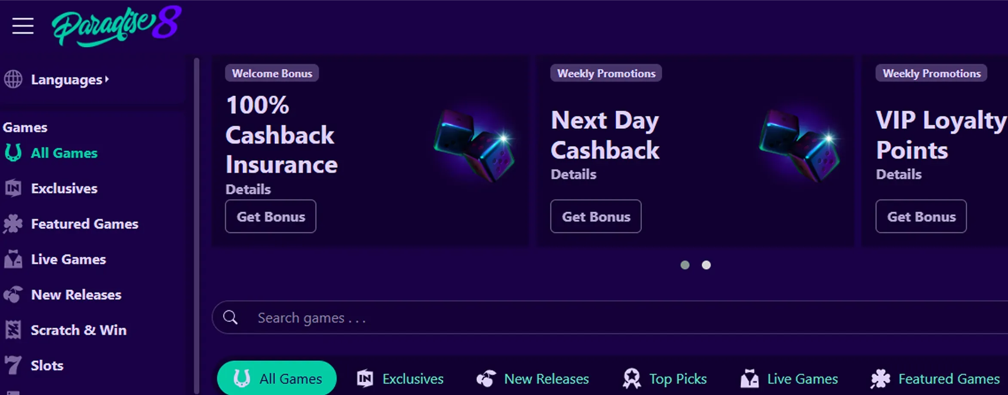Click the globe icon beside Languages
The height and width of the screenshot is (395, 1008).
(13, 79)
